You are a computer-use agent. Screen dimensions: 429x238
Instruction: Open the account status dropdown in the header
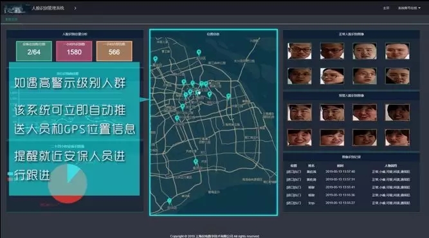(x=409, y=8)
